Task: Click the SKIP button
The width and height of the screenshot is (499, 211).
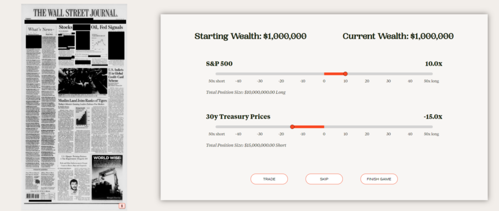Action: 324,179
